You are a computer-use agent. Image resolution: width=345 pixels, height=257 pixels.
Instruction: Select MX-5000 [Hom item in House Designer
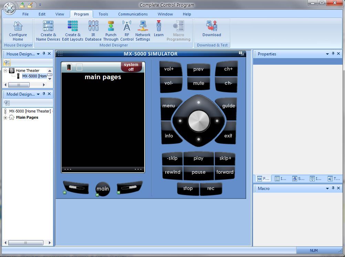click(x=34, y=76)
